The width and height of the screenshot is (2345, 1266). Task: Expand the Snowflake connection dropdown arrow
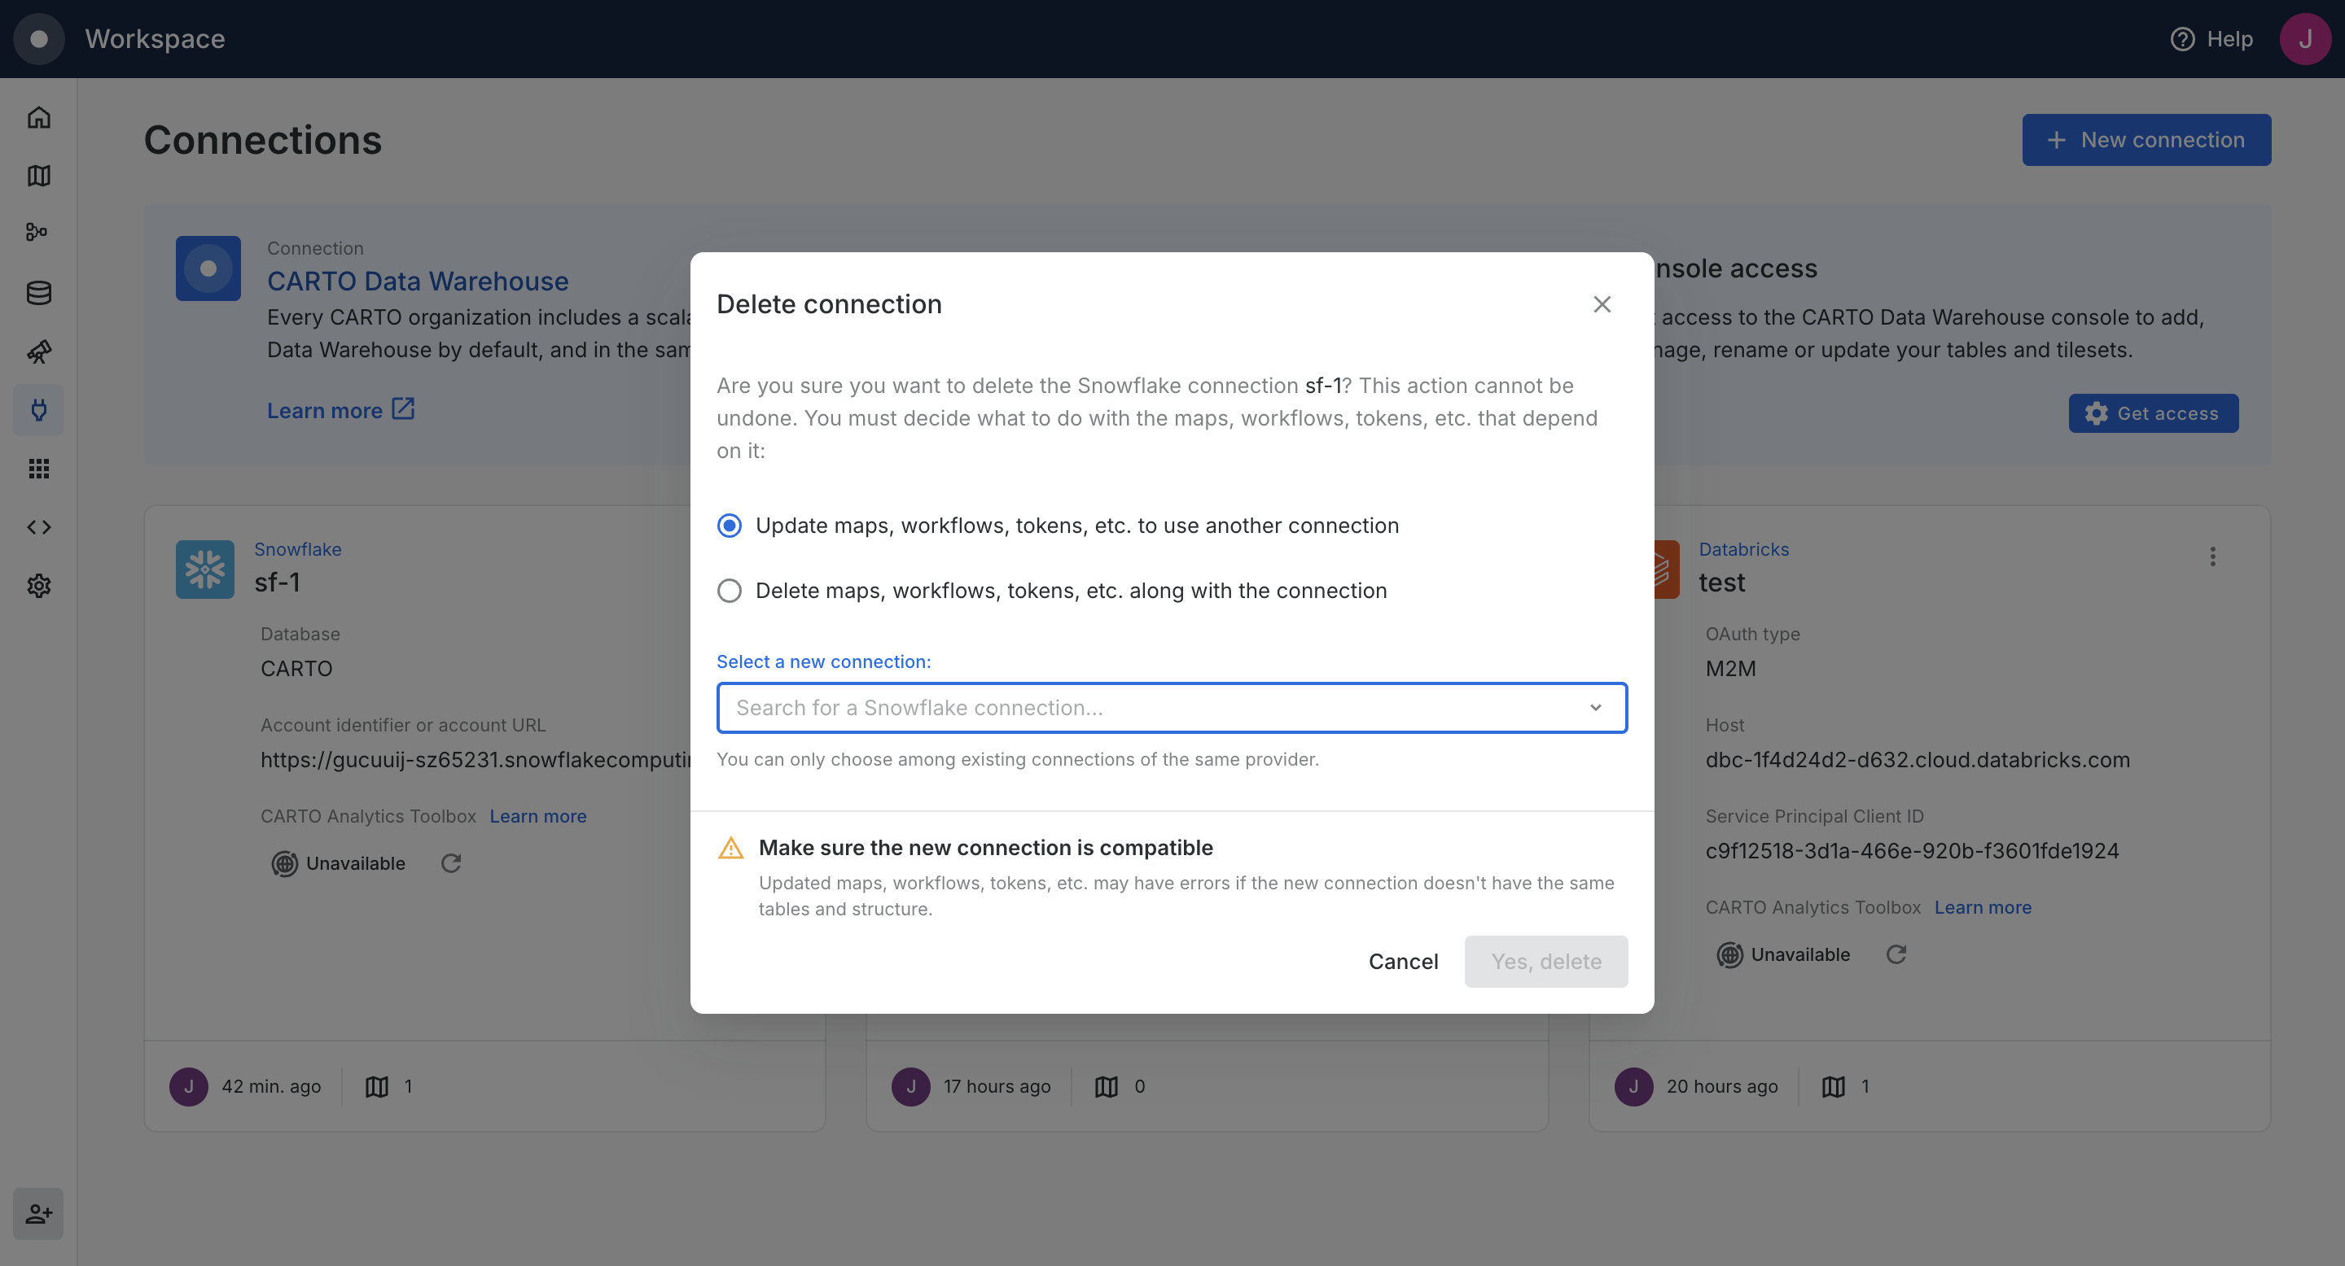pos(1595,708)
